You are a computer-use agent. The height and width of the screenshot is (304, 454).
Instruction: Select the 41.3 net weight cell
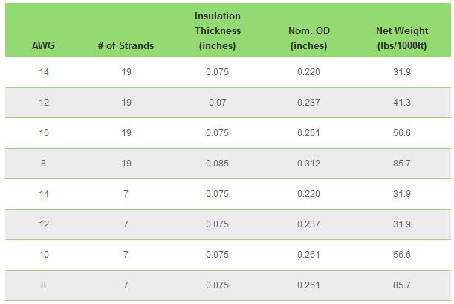click(401, 103)
